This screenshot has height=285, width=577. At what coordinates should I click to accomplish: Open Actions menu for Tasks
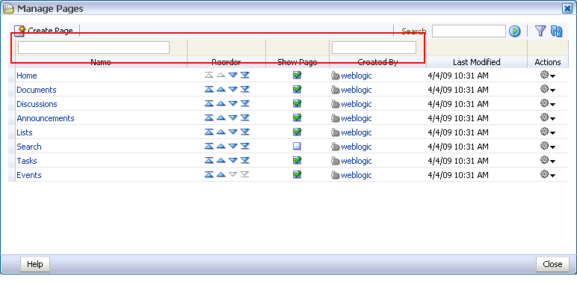tap(548, 161)
